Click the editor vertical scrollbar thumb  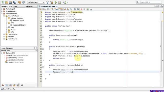click(161, 46)
